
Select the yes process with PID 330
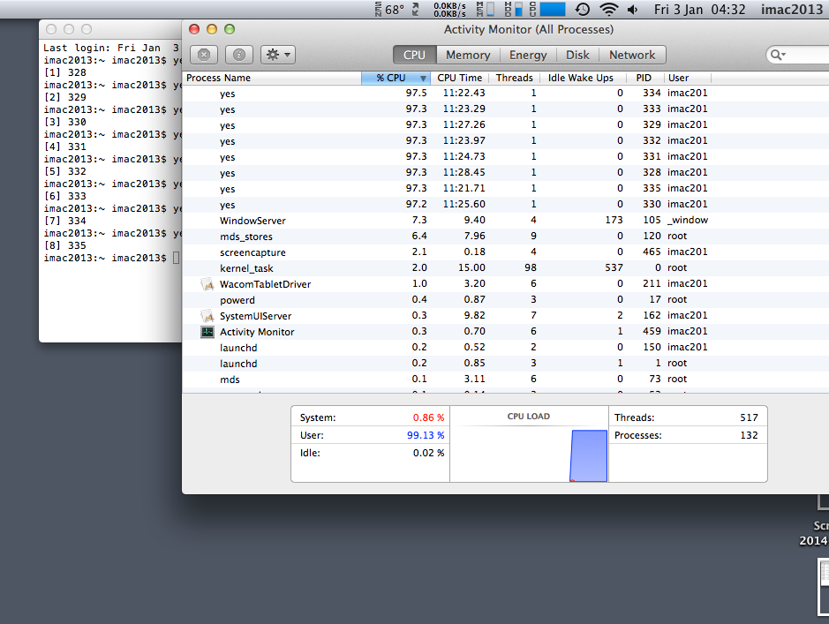[506, 204]
